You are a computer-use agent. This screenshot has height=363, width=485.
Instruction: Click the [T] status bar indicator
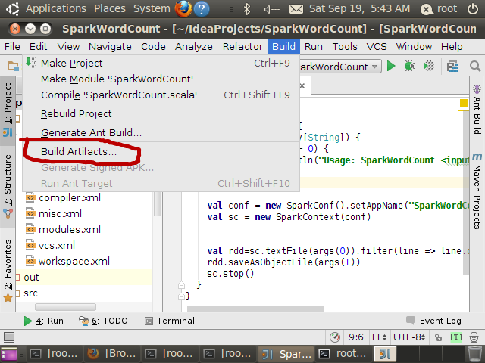pos(456,337)
